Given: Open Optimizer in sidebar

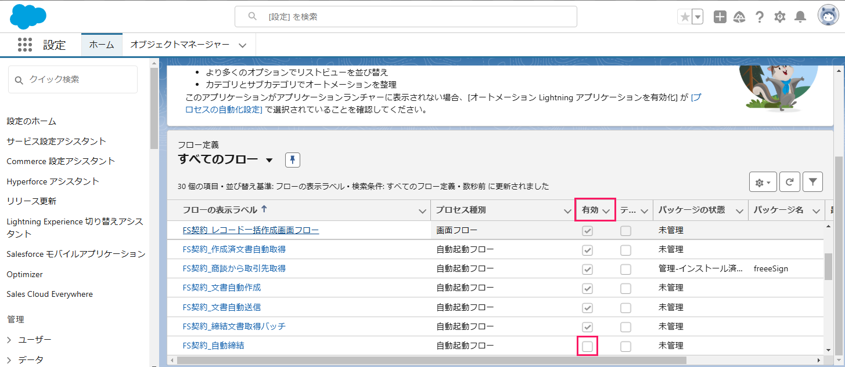Looking at the screenshot, I should coord(24,274).
